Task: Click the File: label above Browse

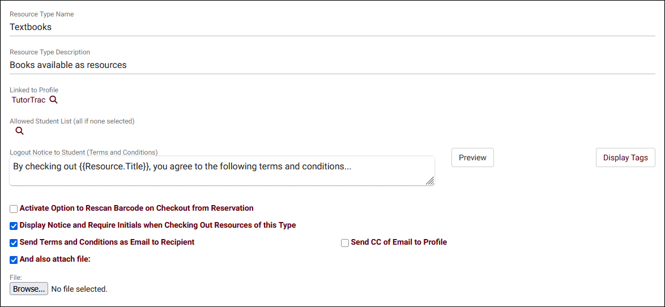Action: coord(16,278)
